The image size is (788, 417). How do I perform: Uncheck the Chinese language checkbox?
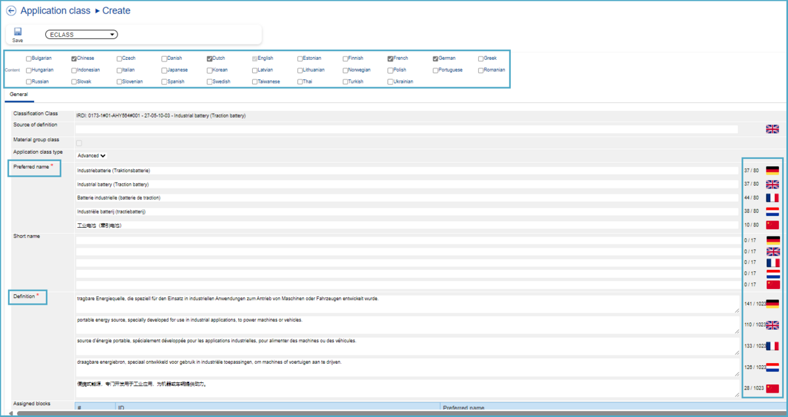point(74,58)
